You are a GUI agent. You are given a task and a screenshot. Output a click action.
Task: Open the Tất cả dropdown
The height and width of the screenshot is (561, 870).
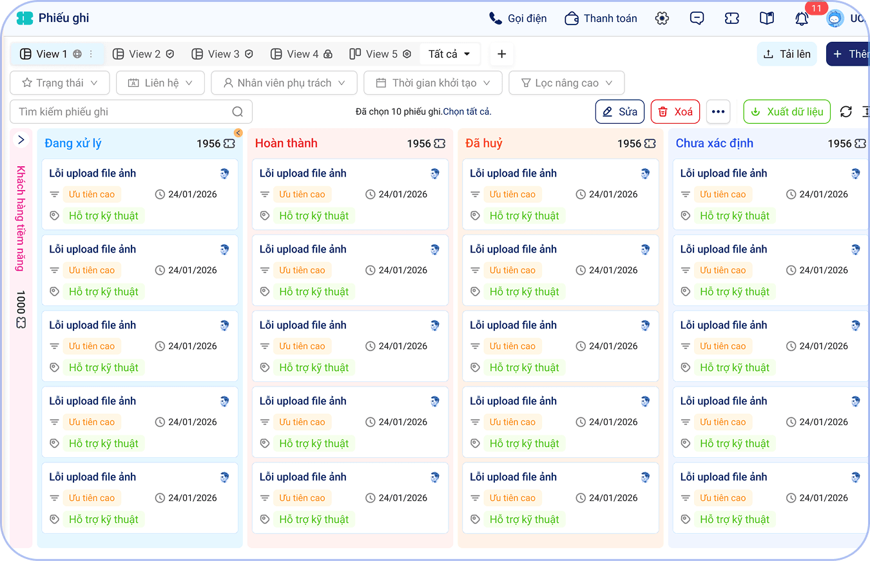[x=450, y=53]
